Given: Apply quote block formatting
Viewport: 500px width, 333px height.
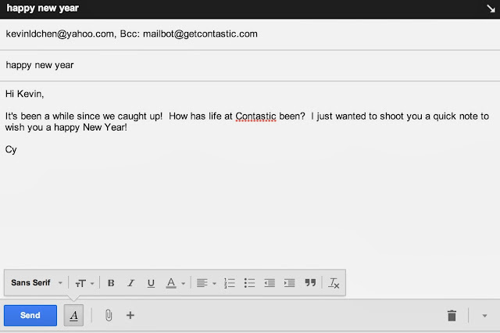Looking at the screenshot, I should pos(310,283).
